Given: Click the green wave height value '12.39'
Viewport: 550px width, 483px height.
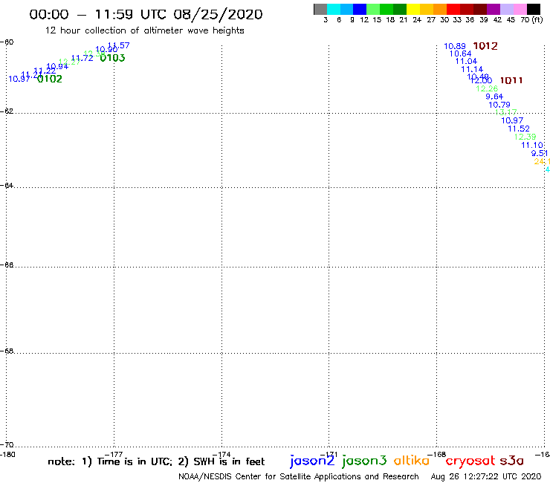Looking at the screenshot, I should click(525, 137).
